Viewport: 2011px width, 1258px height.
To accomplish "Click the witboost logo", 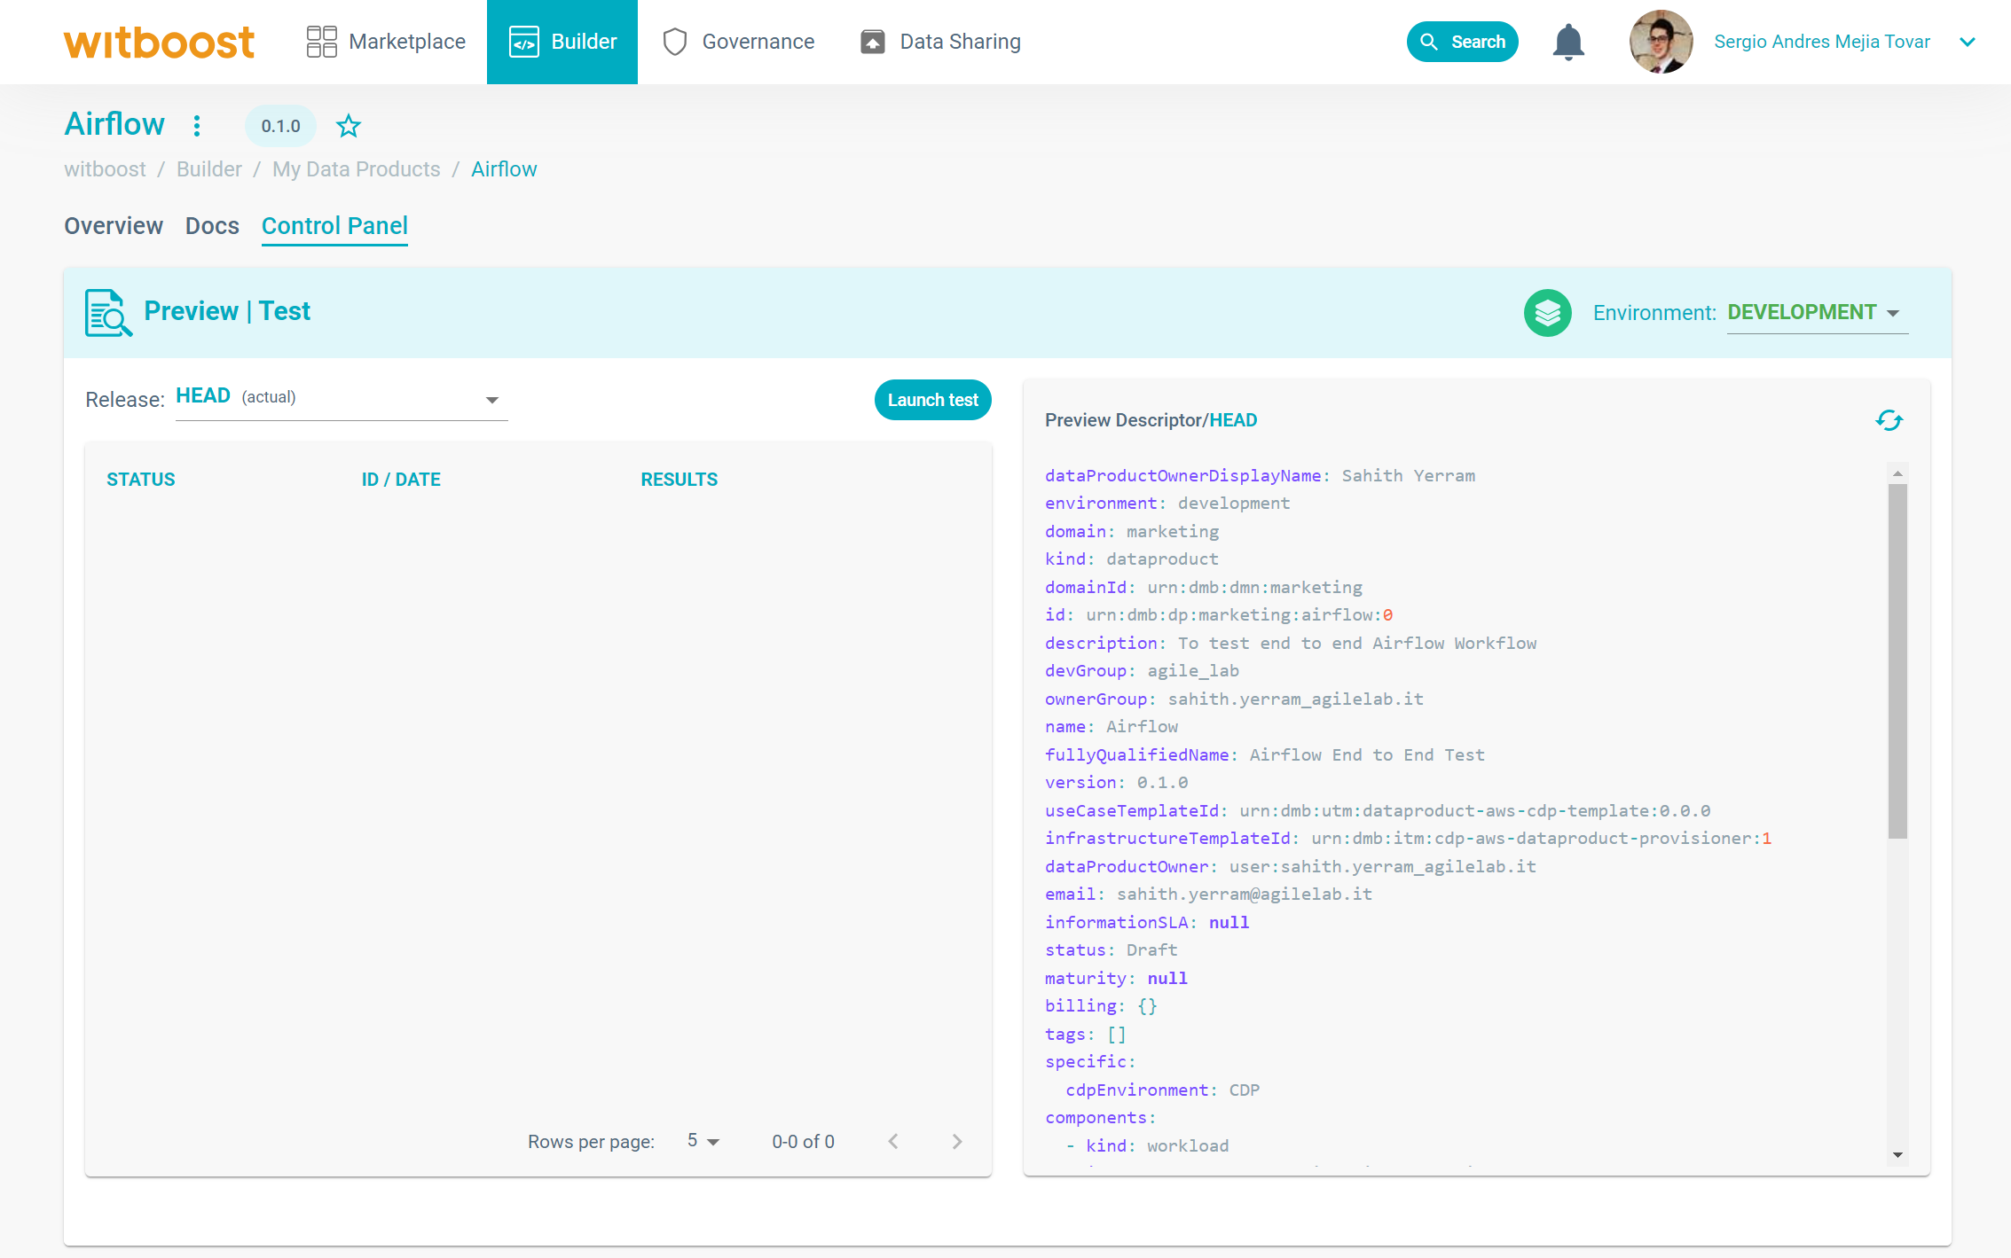I will coord(160,42).
